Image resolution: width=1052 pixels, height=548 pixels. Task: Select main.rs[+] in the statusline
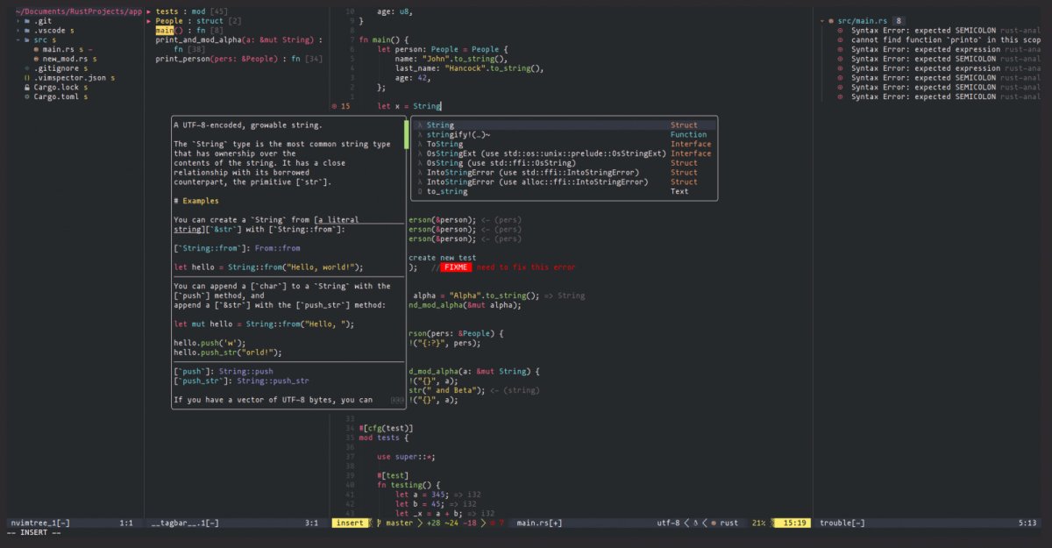pyautogui.click(x=538, y=521)
